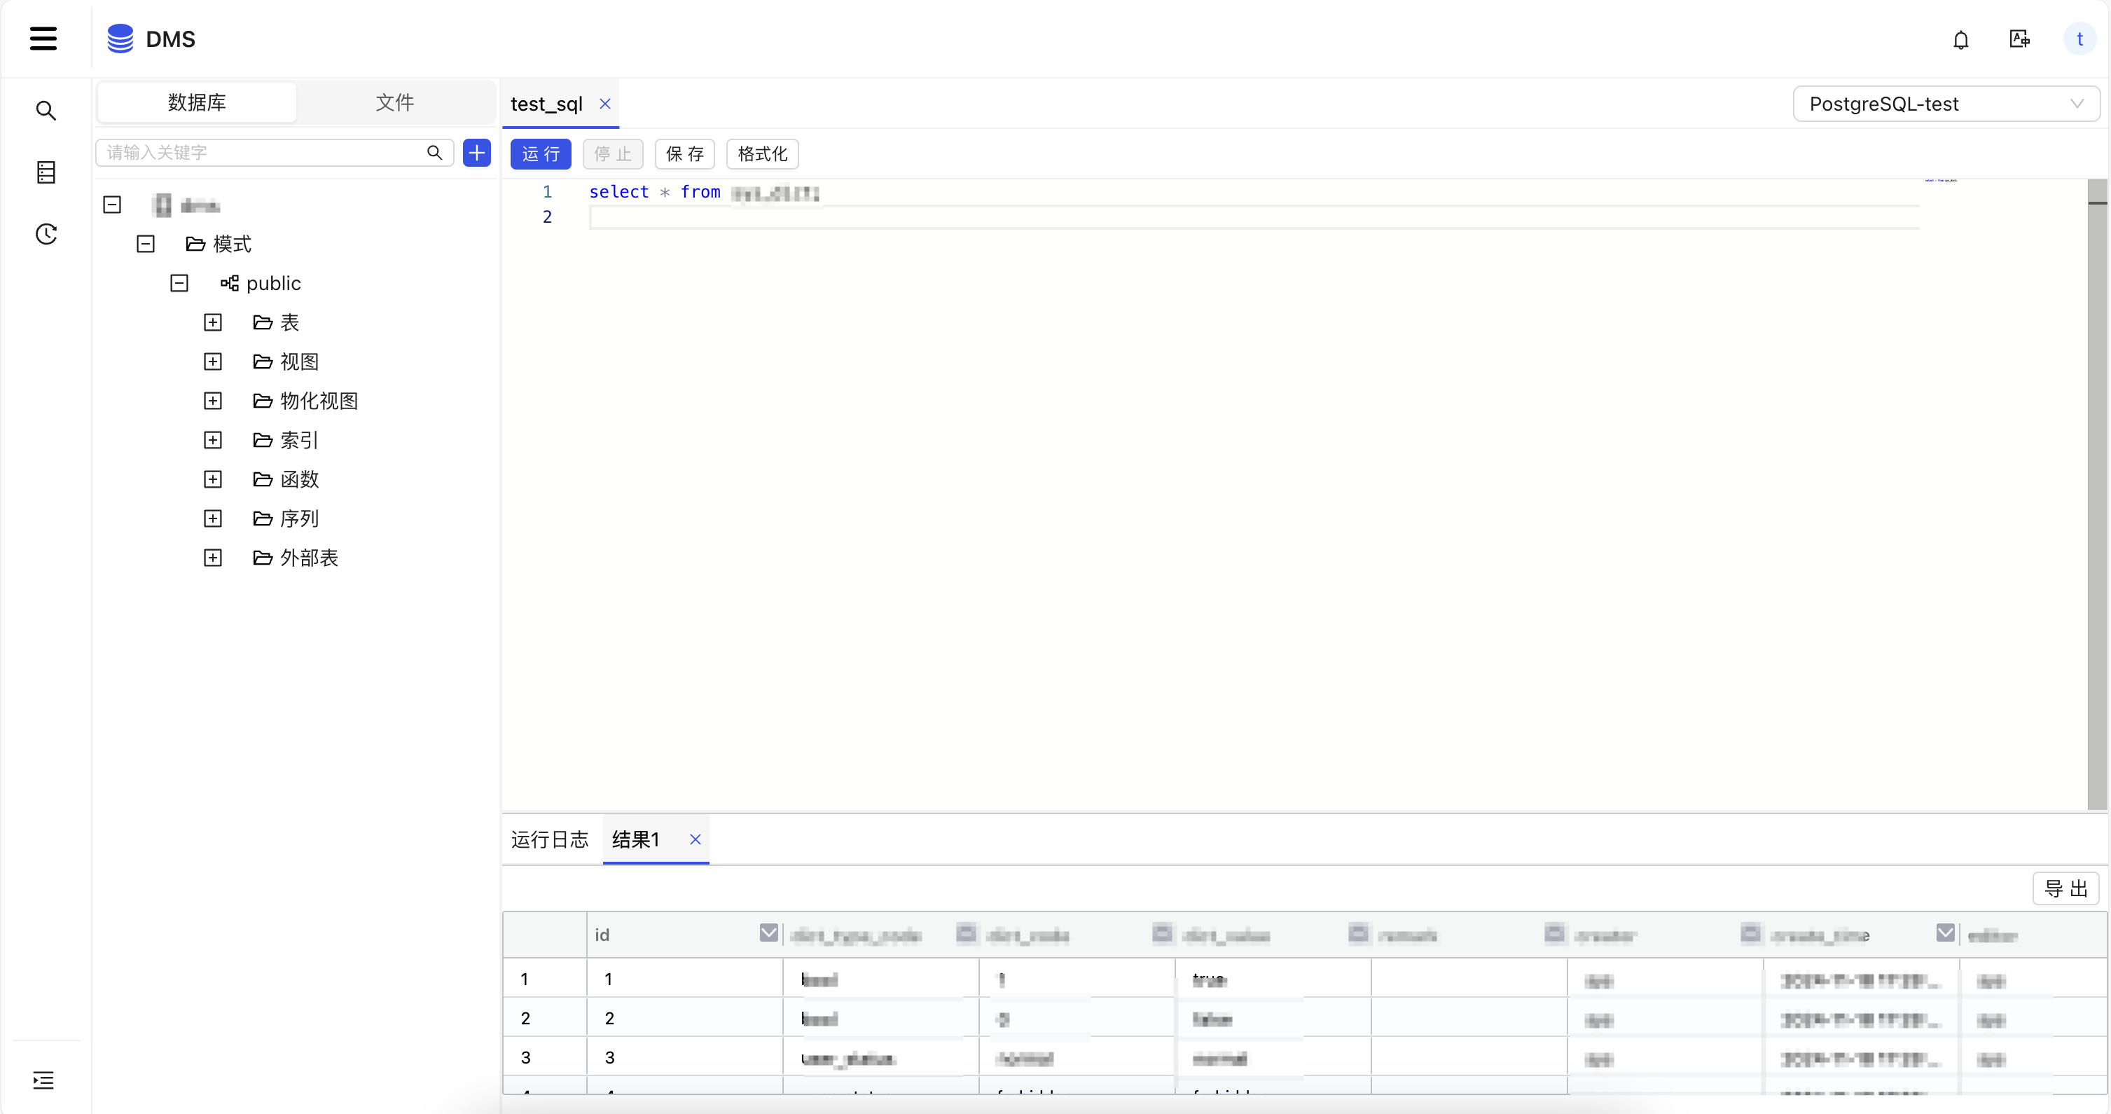Viewport: 2111px width, 1114px height.
Task: Open the sidebar table list icon
Action: [x=46, y=172]
